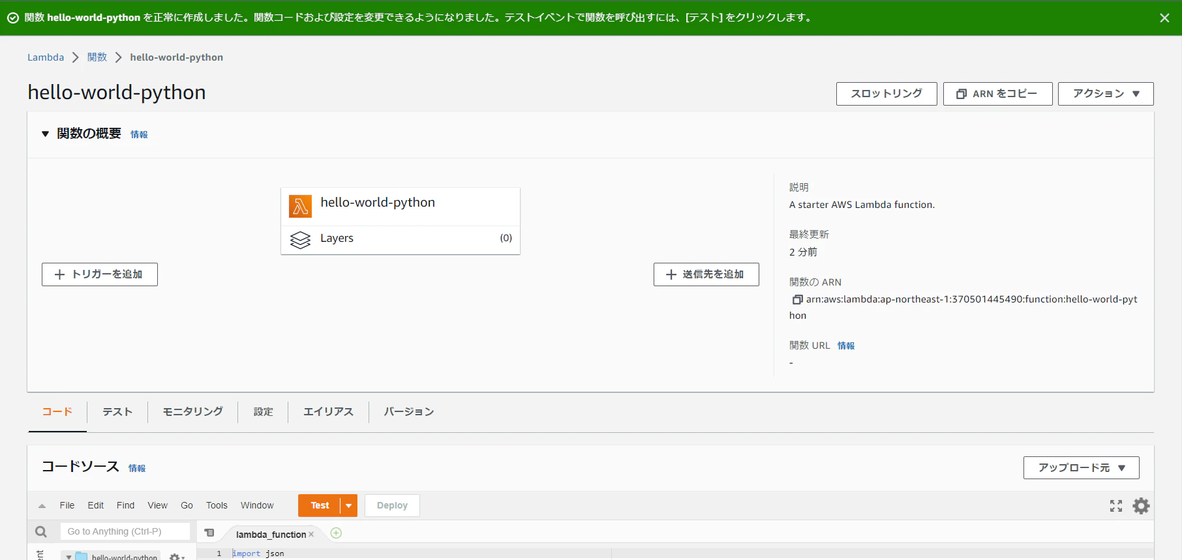Open the Lambda breadcrumb link
The width and height of the screenshot is (1182, 560).
click(46, 57)
